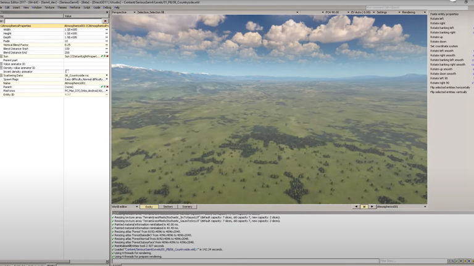474x266 pixels.
Task: Switch to the Sectors tab
Action: [168, 207]
